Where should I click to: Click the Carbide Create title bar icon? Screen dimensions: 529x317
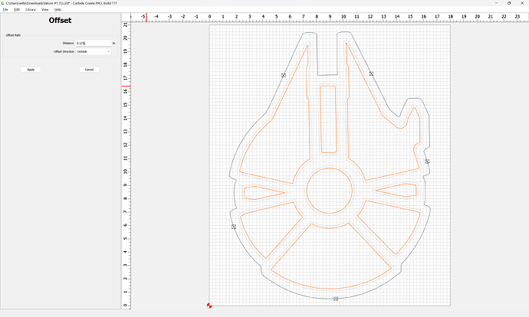(3, 3)
